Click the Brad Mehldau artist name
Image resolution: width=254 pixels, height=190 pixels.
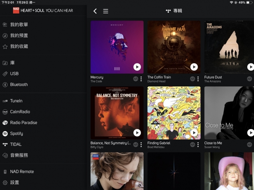tap(156, 147)
